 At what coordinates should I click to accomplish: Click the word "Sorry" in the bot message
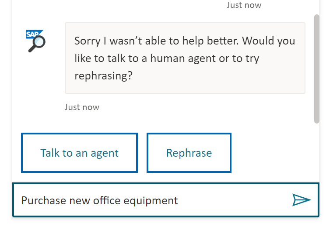pyautogui.click(x=88, y=41)
